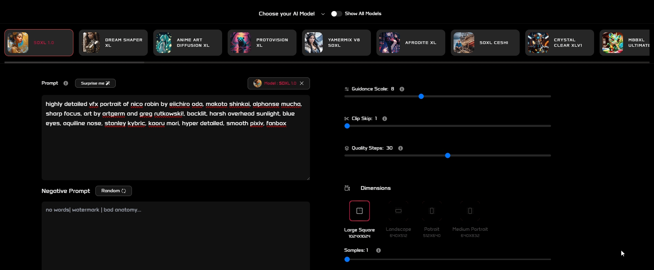Screen dimensions: 654x270
Task: Select the Dream Shaper XL model
Action: [x=113, y=43]
